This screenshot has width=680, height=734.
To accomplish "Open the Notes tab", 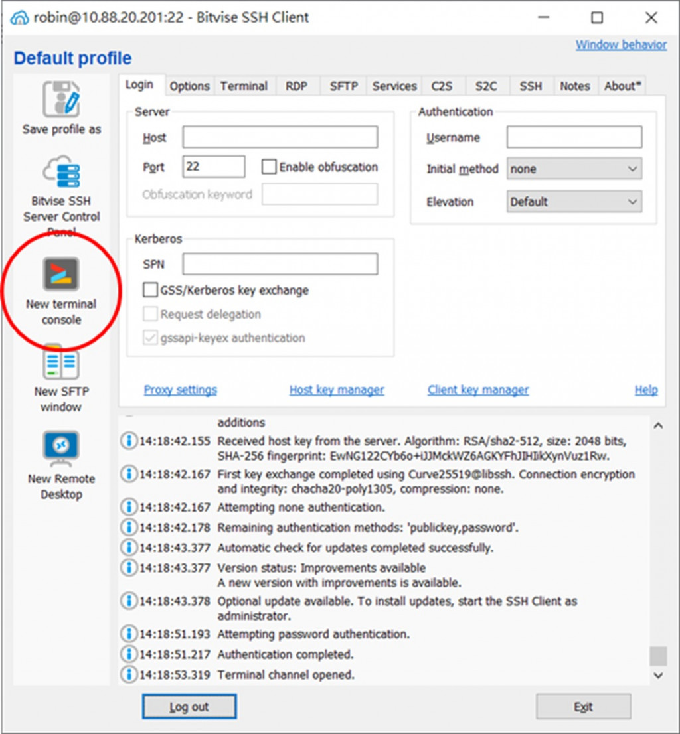I will point(575,86).
